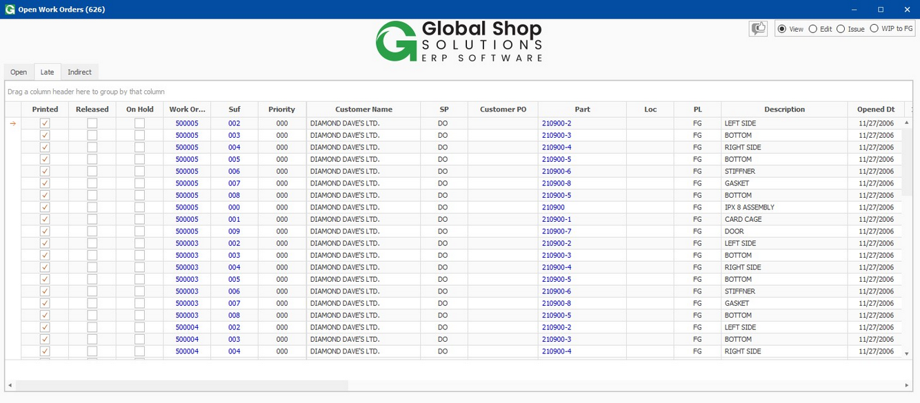Image resolution: width=920 pixels, height=403 pixels.
Task: Check Released on the CARD CAGE row
Action: (x=92, y=220)
